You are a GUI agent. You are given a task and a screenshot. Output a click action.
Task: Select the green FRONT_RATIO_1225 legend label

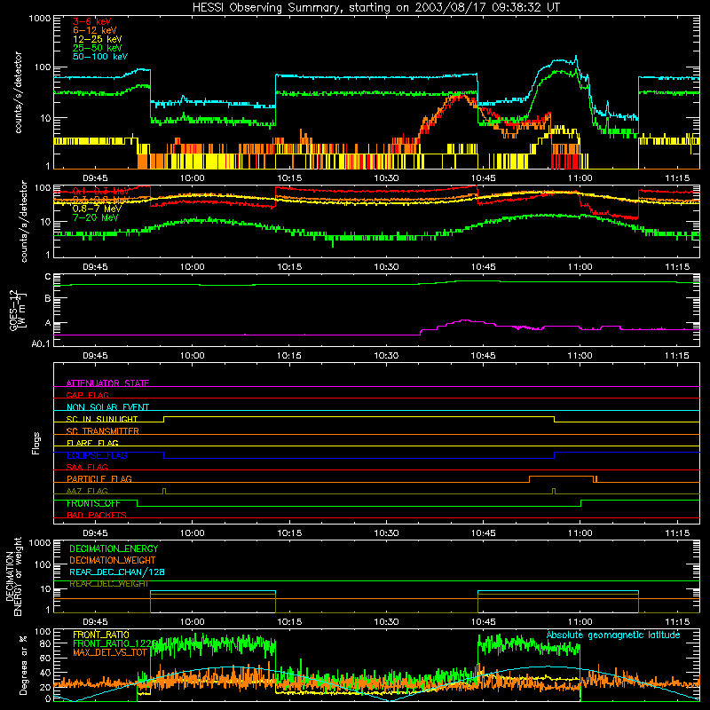click(115, 643)
